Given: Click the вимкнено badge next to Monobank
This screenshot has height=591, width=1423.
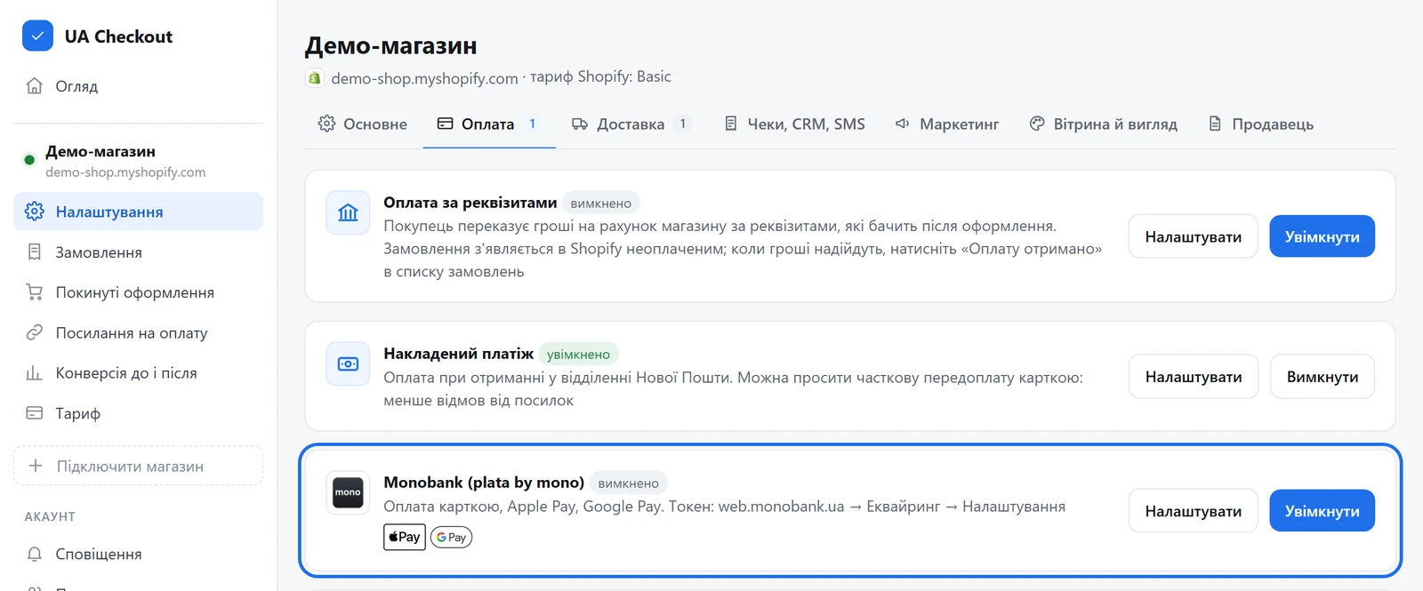Looking at the screenshot, I should click(x=629, y=483).
